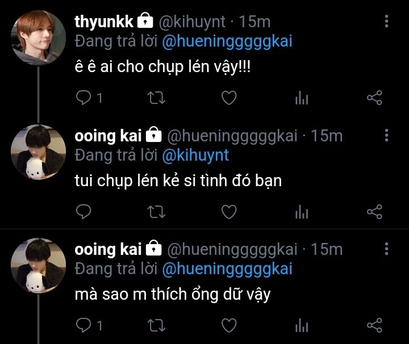Open more options on thyunkk's tweet
Viewport: 409px width, 344px height.
tap(387, 22)
